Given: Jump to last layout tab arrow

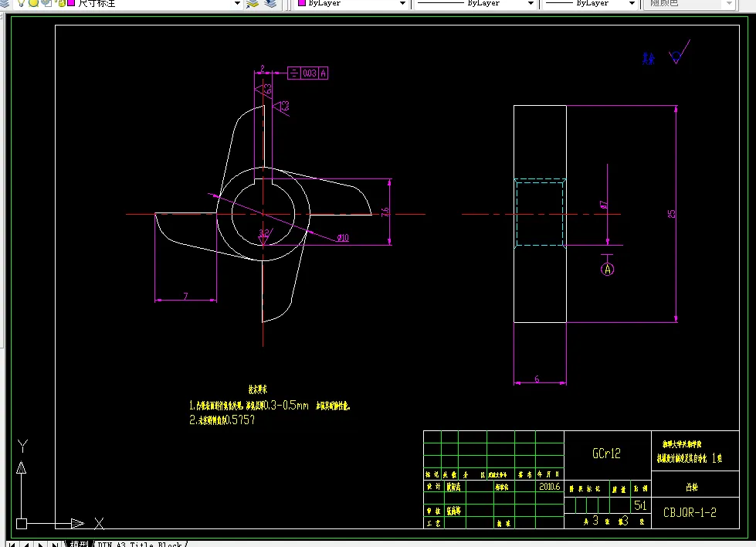Looking at the screenshot, I should [55, 544].
